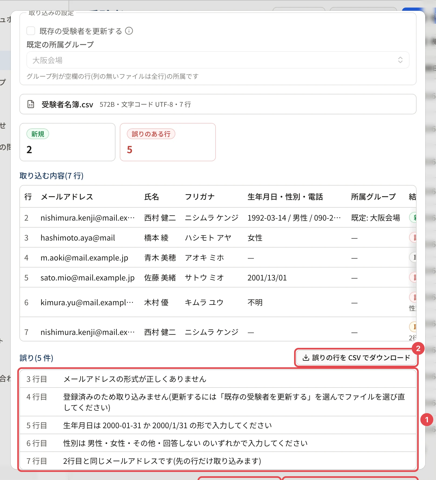The image size is (436, 480).
Task: Click the name 青木 美穂
Action: pyautogui.click(x=160, y=258)
